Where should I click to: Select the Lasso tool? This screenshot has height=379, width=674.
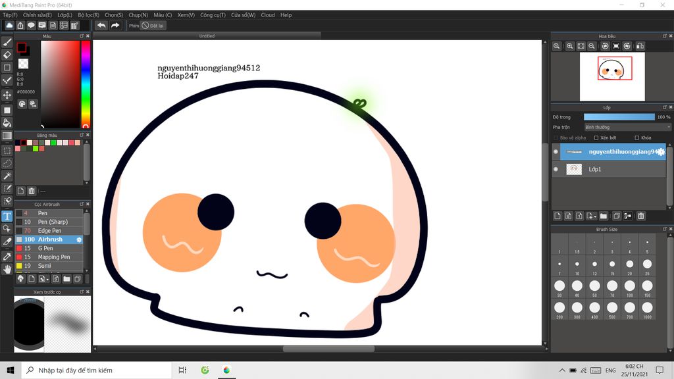pos(7,163)
